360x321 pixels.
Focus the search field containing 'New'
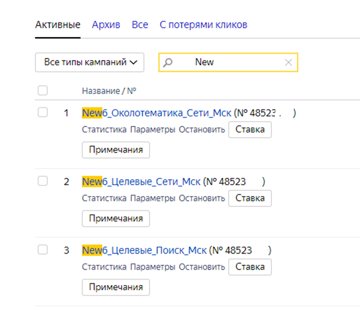[x=236, y=62]
